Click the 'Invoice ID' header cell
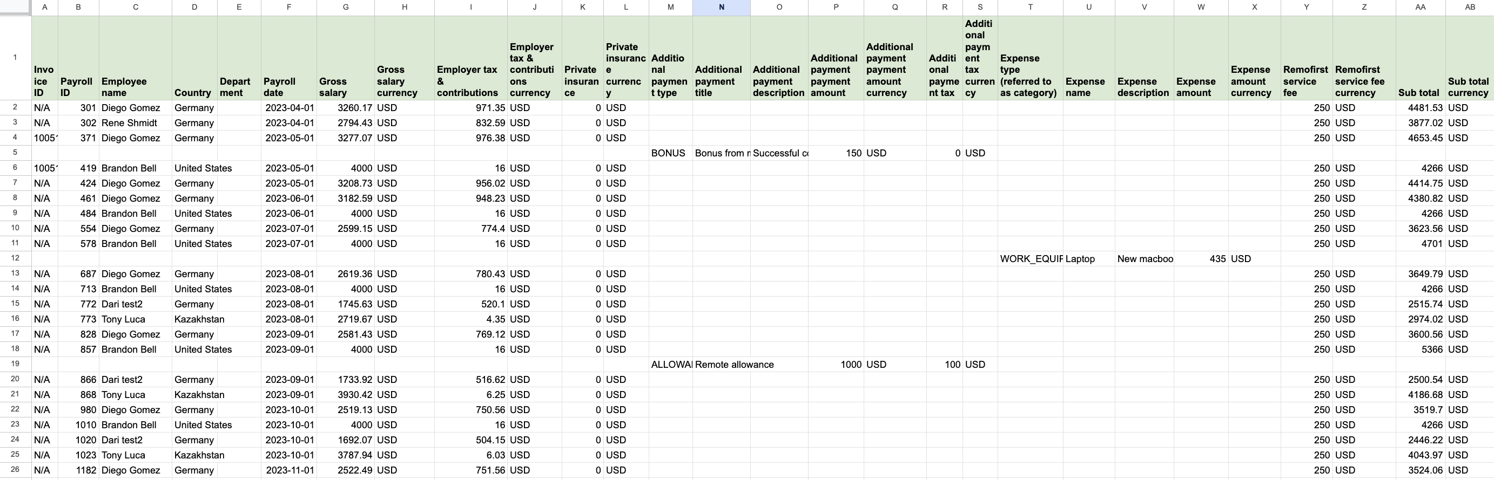This screenshot has height=480, width=1494. 45,58
